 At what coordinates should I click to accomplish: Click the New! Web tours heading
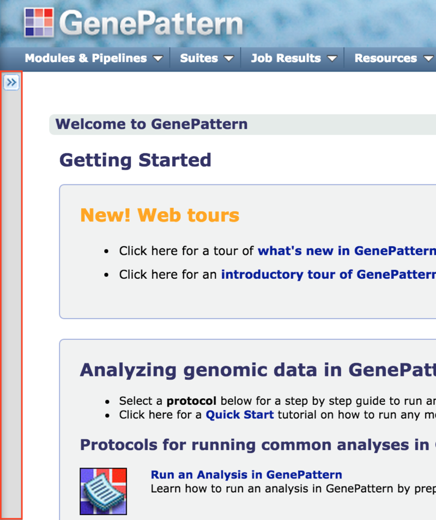(x=160, y=215)
